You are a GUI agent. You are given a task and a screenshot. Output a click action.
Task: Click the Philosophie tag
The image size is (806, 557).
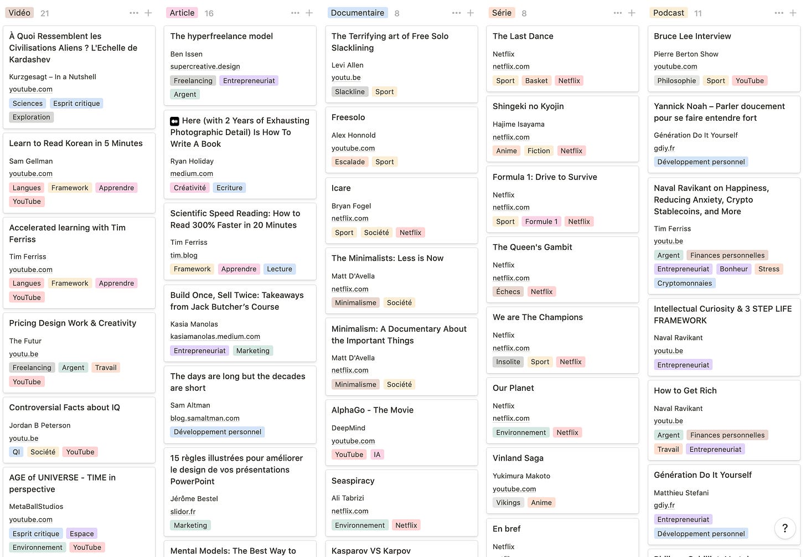pyautogui.click(x=676, y=81)
